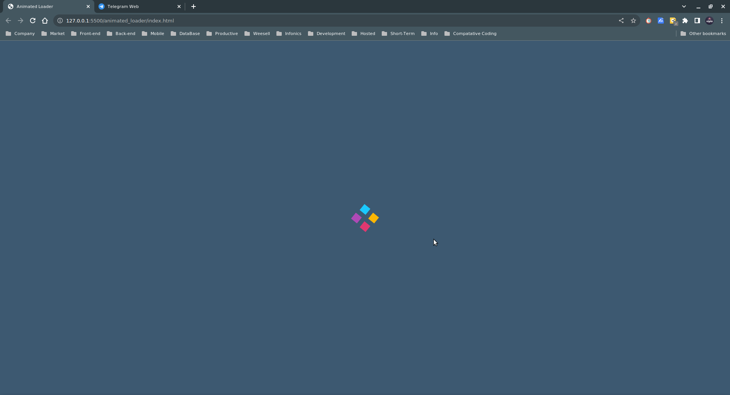Open the Telegram Web favicon on its tab

[102, 6]
